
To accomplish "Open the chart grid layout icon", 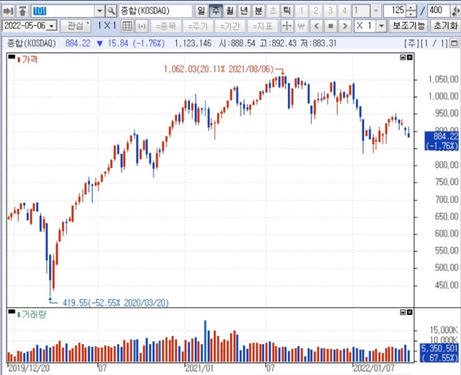I will (x=127, y=26).
